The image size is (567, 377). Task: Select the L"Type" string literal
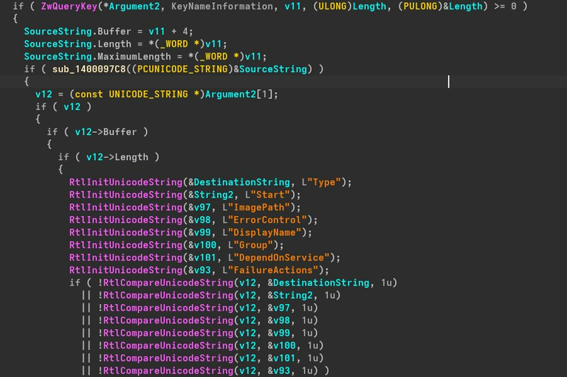[x=321, y=182]
